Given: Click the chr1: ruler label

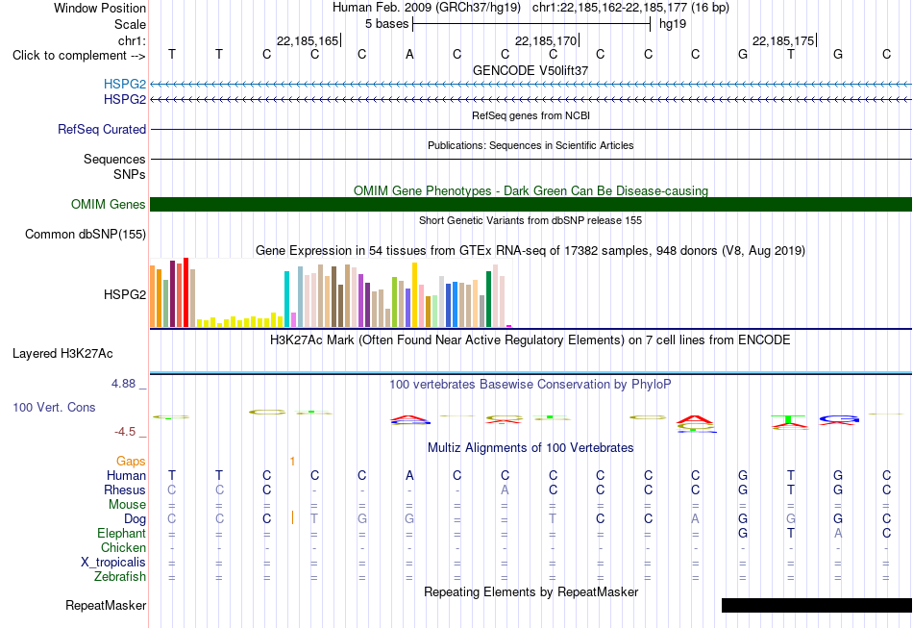Looking at the screenshot, I should point(132,40).
